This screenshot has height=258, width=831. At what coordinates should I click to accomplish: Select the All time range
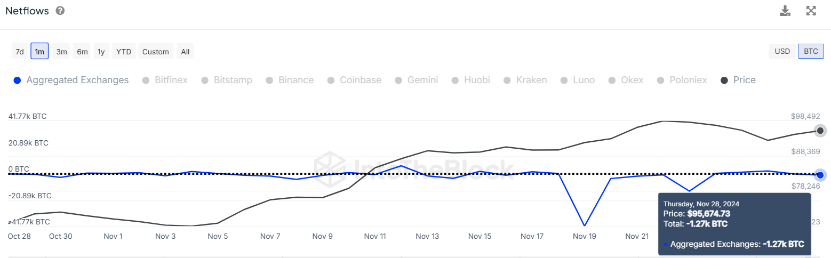pos(185,52)
